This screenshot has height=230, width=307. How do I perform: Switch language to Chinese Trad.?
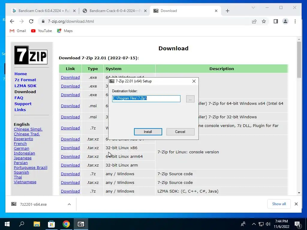click(x=27, y=134)
